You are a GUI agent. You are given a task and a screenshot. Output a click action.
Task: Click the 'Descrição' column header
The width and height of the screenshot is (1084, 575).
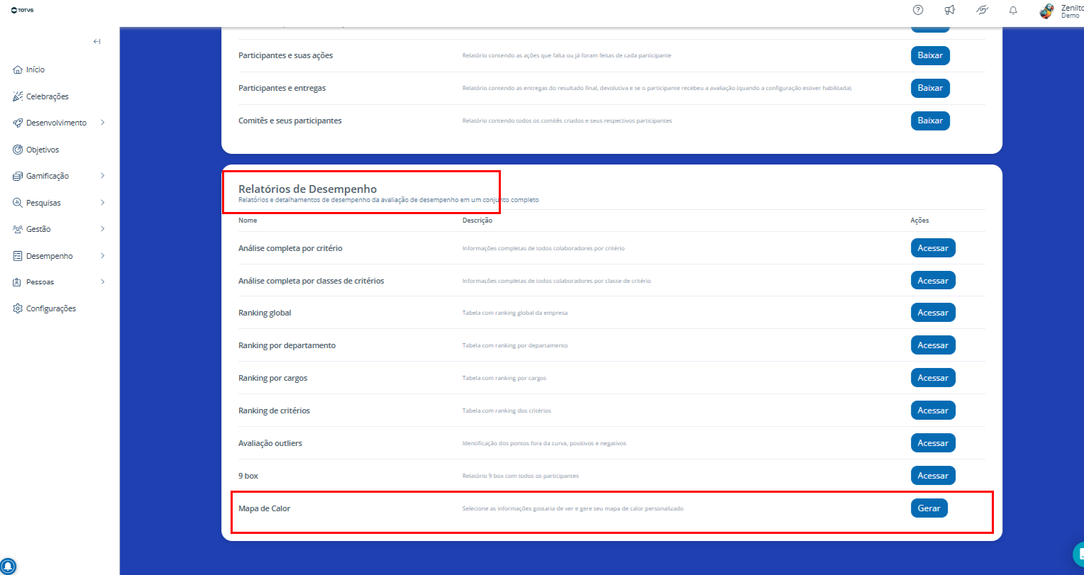coord(477,220)
